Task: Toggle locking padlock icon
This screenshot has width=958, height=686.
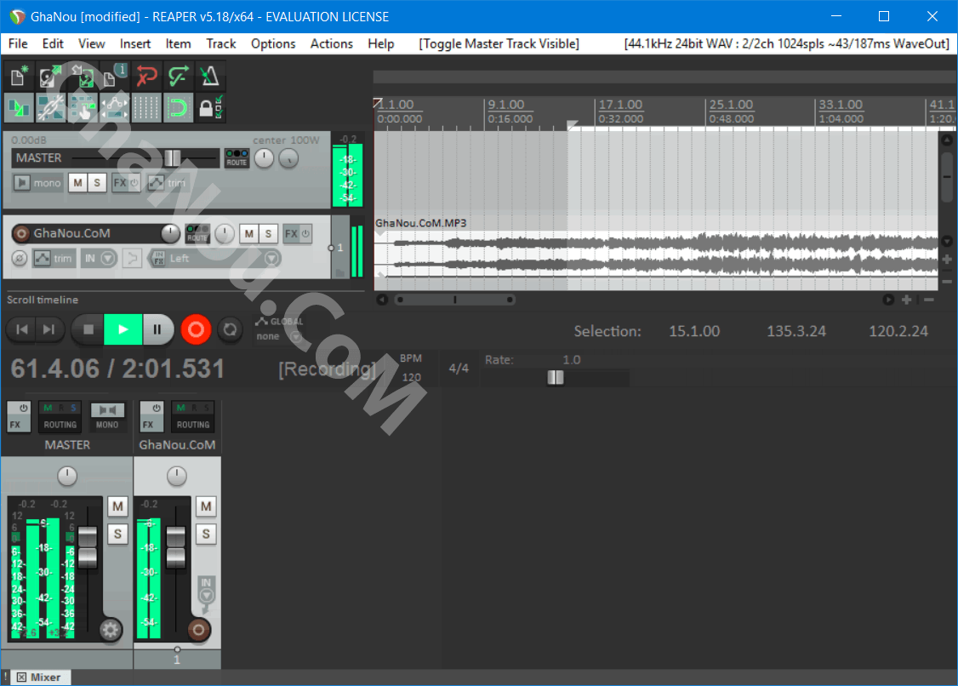Action: (209, 108)
